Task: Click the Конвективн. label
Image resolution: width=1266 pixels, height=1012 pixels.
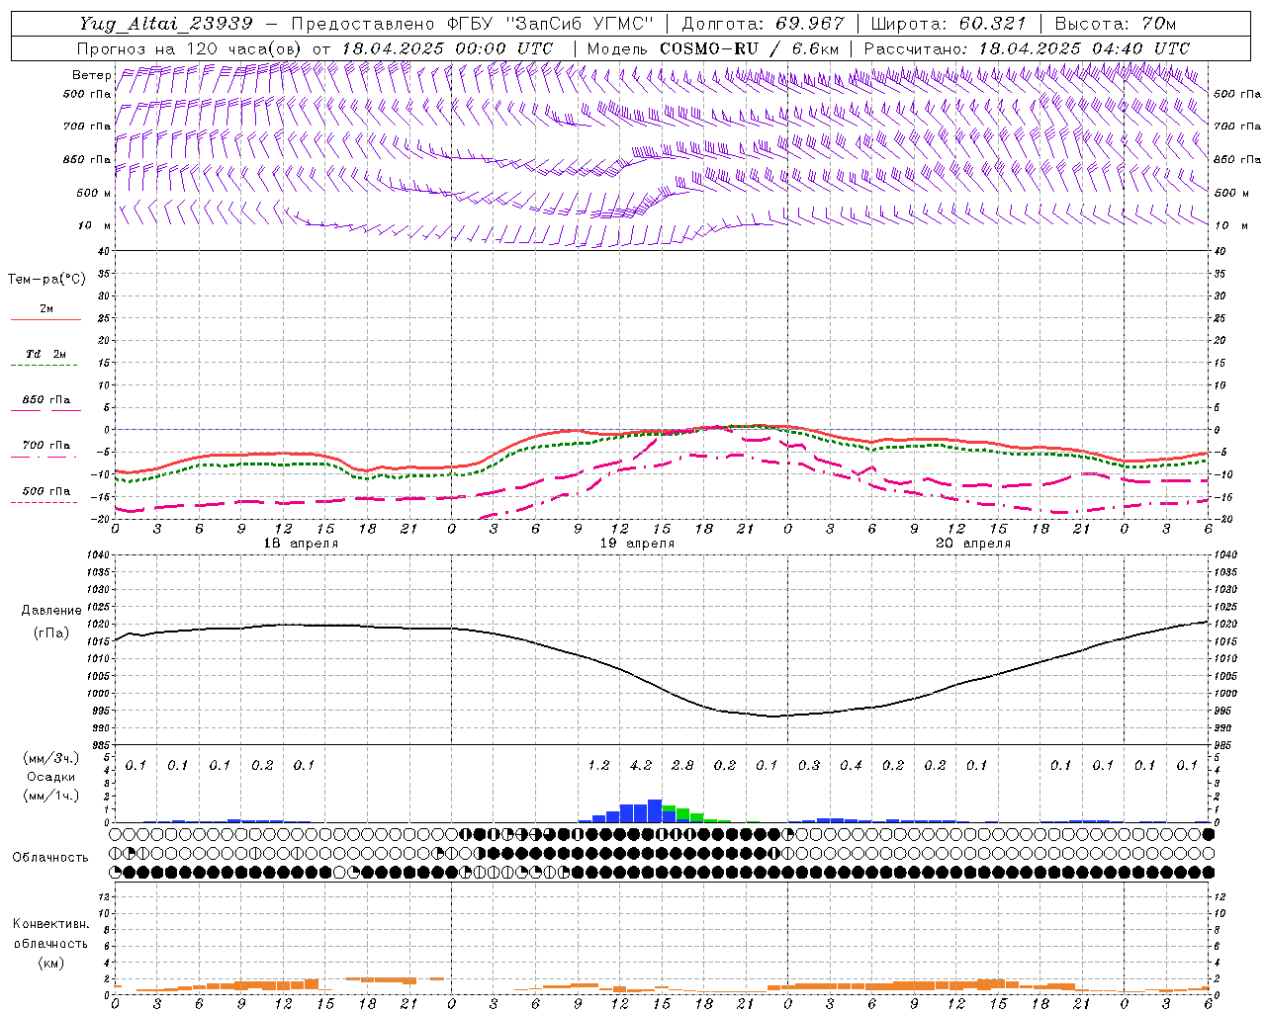Action: click(x=50, y=924)
